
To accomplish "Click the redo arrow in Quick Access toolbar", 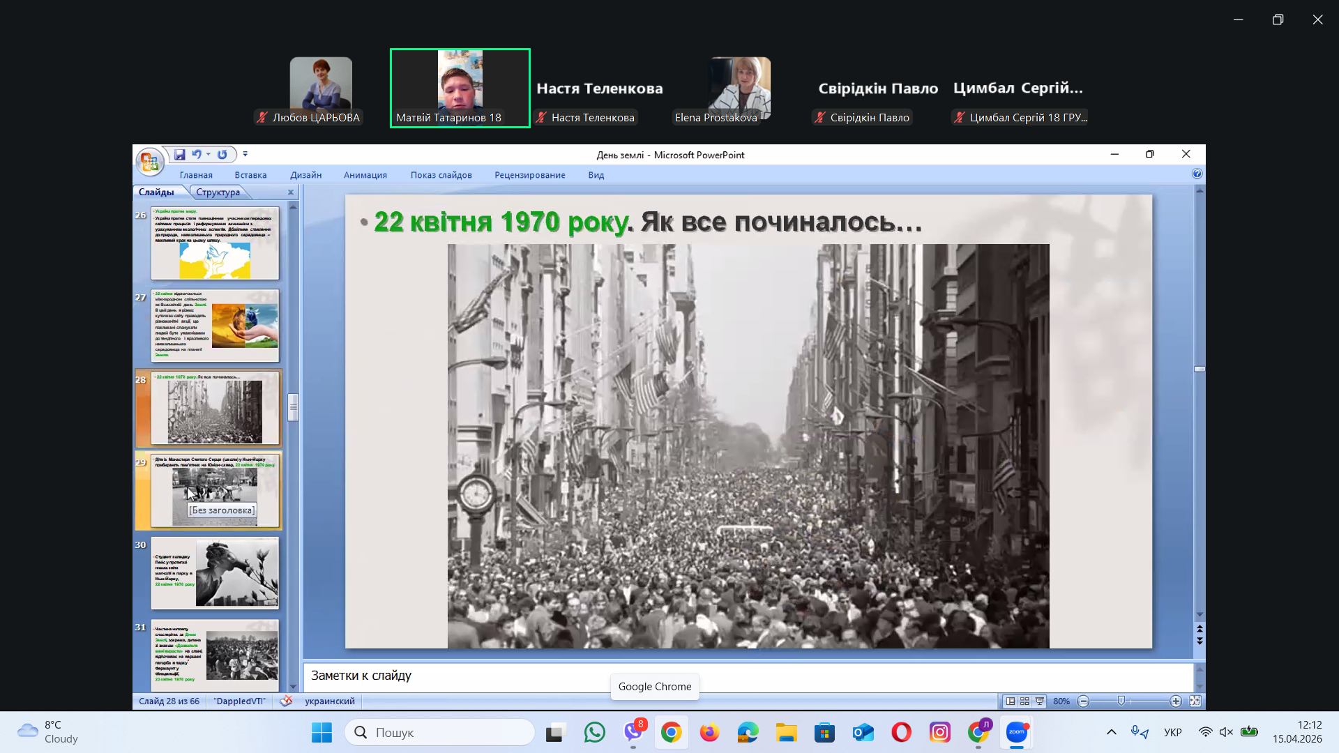I will point(222,154).
